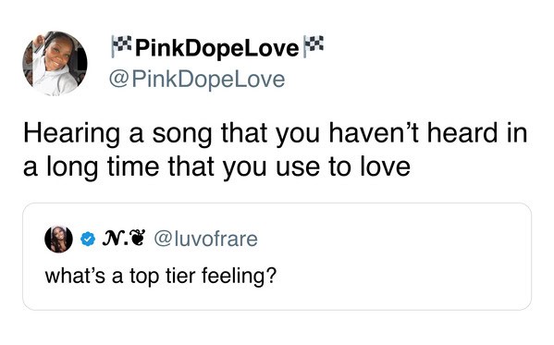Open the @luvofrare handle link
Viewport: 554px width, 345px height.
(206, 239)
